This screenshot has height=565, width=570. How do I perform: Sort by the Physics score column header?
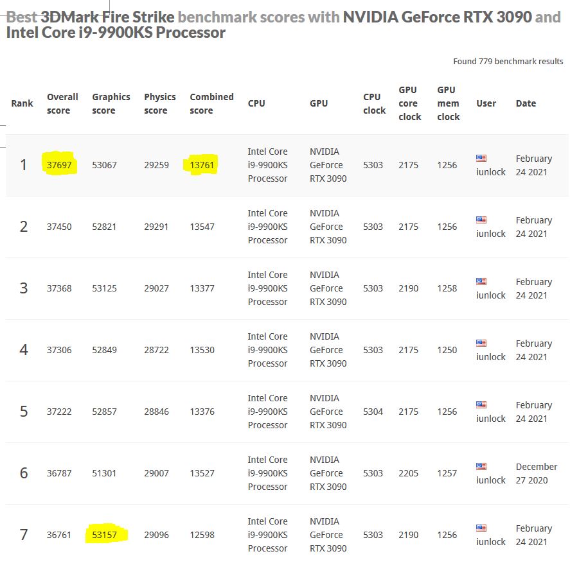159,103
